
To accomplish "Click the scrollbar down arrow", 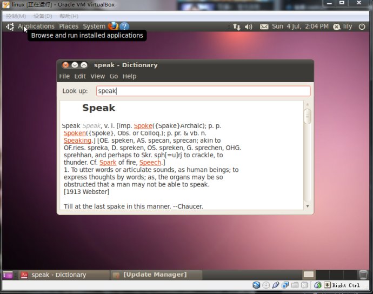I will (308, 206).
